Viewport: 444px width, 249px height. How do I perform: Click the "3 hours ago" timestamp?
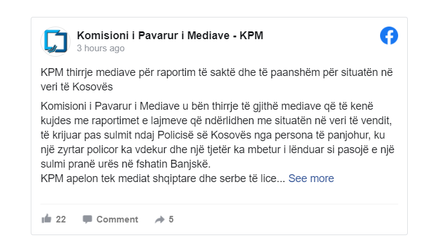point(101,48)
